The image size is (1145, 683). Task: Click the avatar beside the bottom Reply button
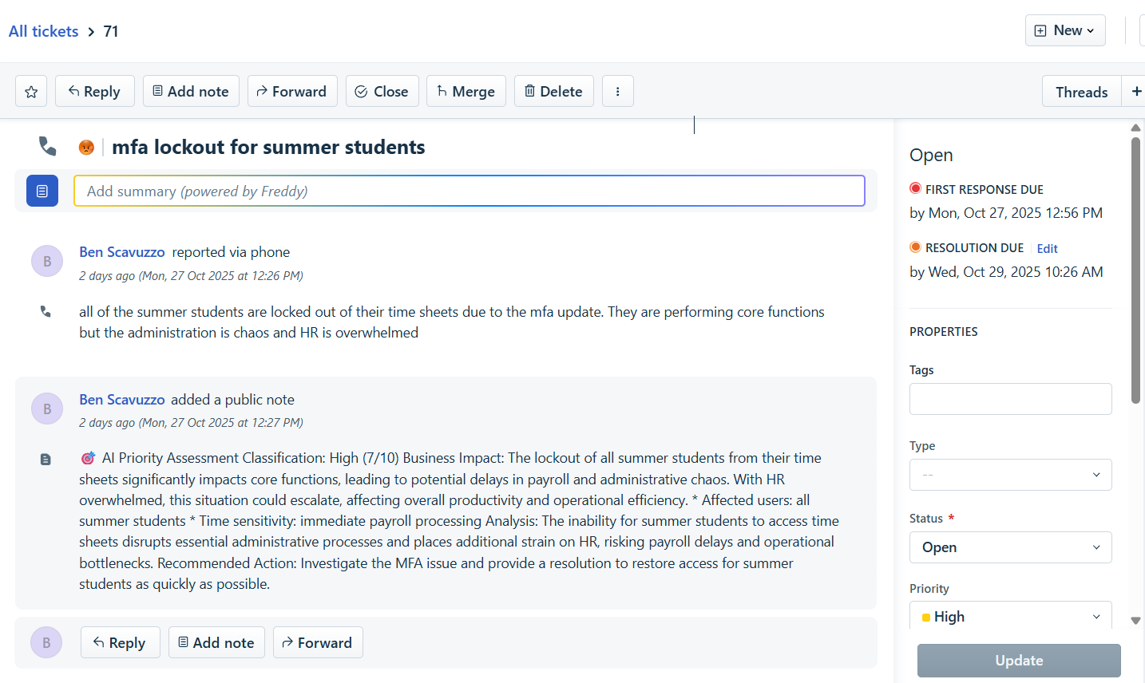[46, 642]
